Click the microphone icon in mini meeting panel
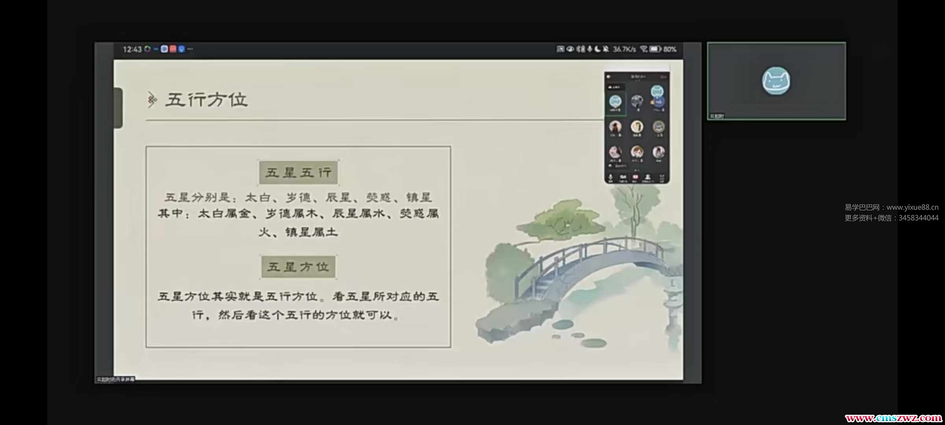This screenshot has width=945, height=425. click(x=610, y=177)
